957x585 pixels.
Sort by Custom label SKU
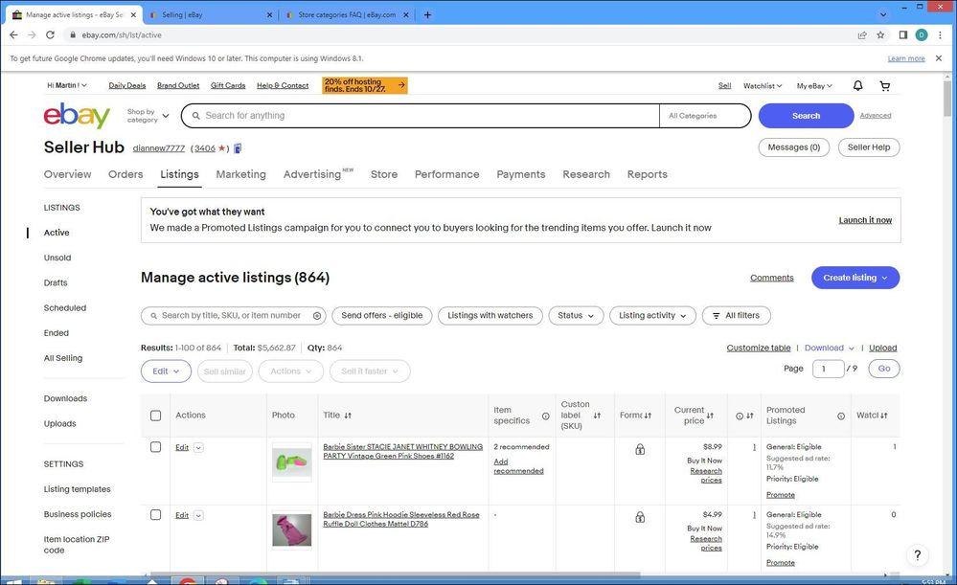click(x=597, y=416)
